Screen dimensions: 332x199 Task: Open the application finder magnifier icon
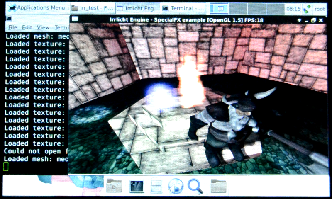195,186
